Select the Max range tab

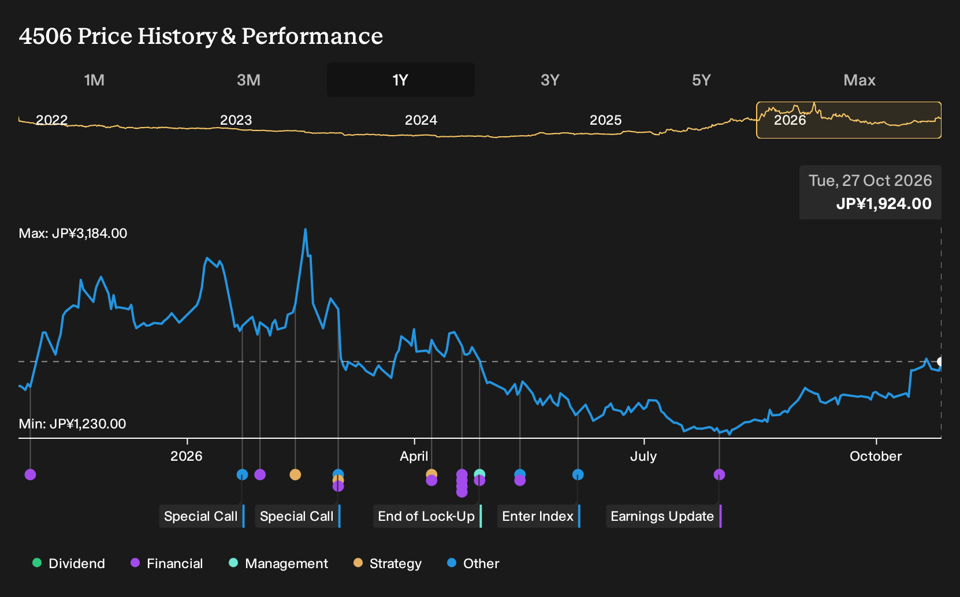point(859,80)
